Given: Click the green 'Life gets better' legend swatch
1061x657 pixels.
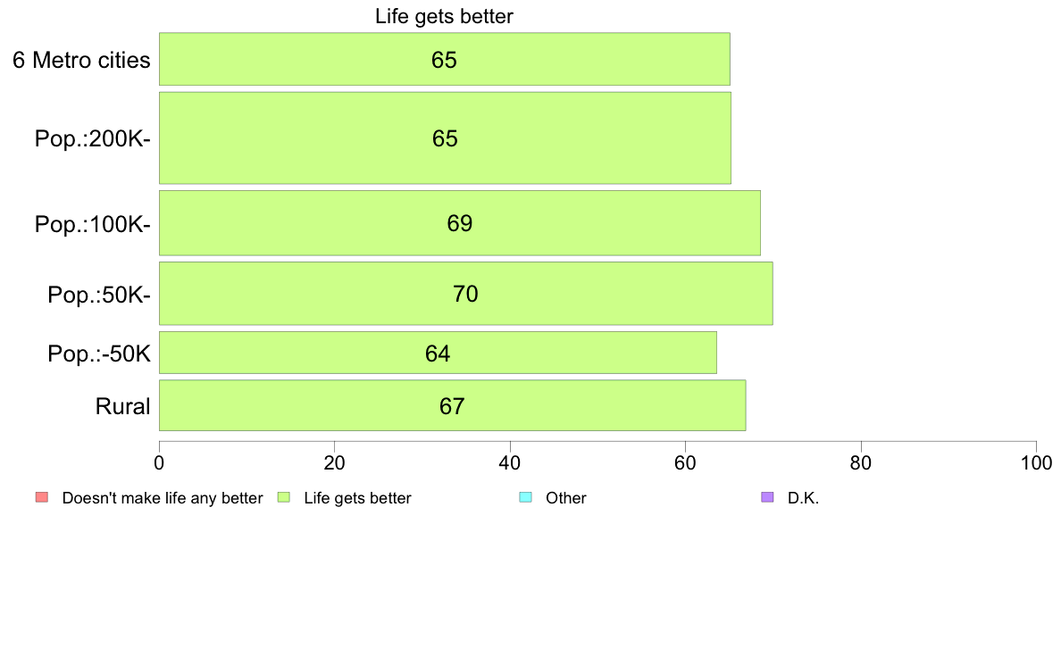Looking at the screenshot, I should [x=284, y=497].
